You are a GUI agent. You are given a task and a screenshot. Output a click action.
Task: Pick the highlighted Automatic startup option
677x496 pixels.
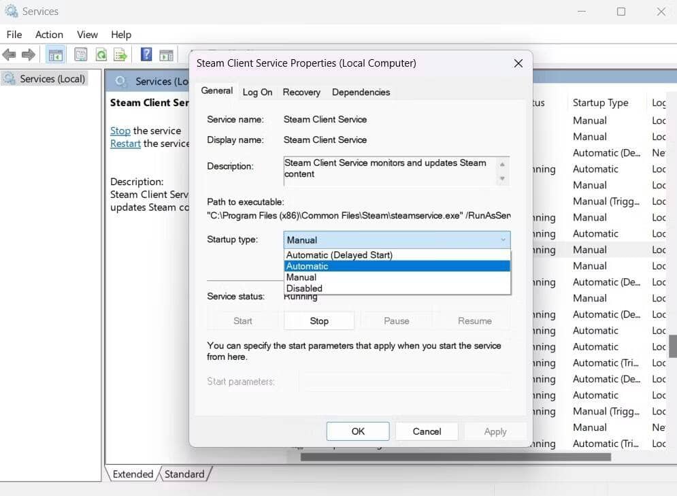(x=308, y=266)
